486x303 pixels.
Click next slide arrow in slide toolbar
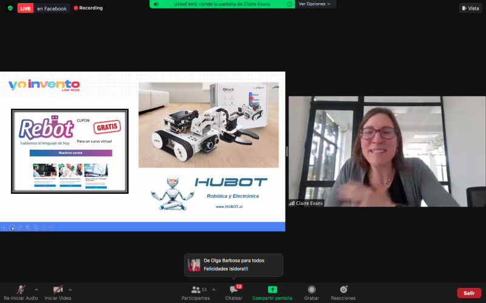click(x=12, y=228)
